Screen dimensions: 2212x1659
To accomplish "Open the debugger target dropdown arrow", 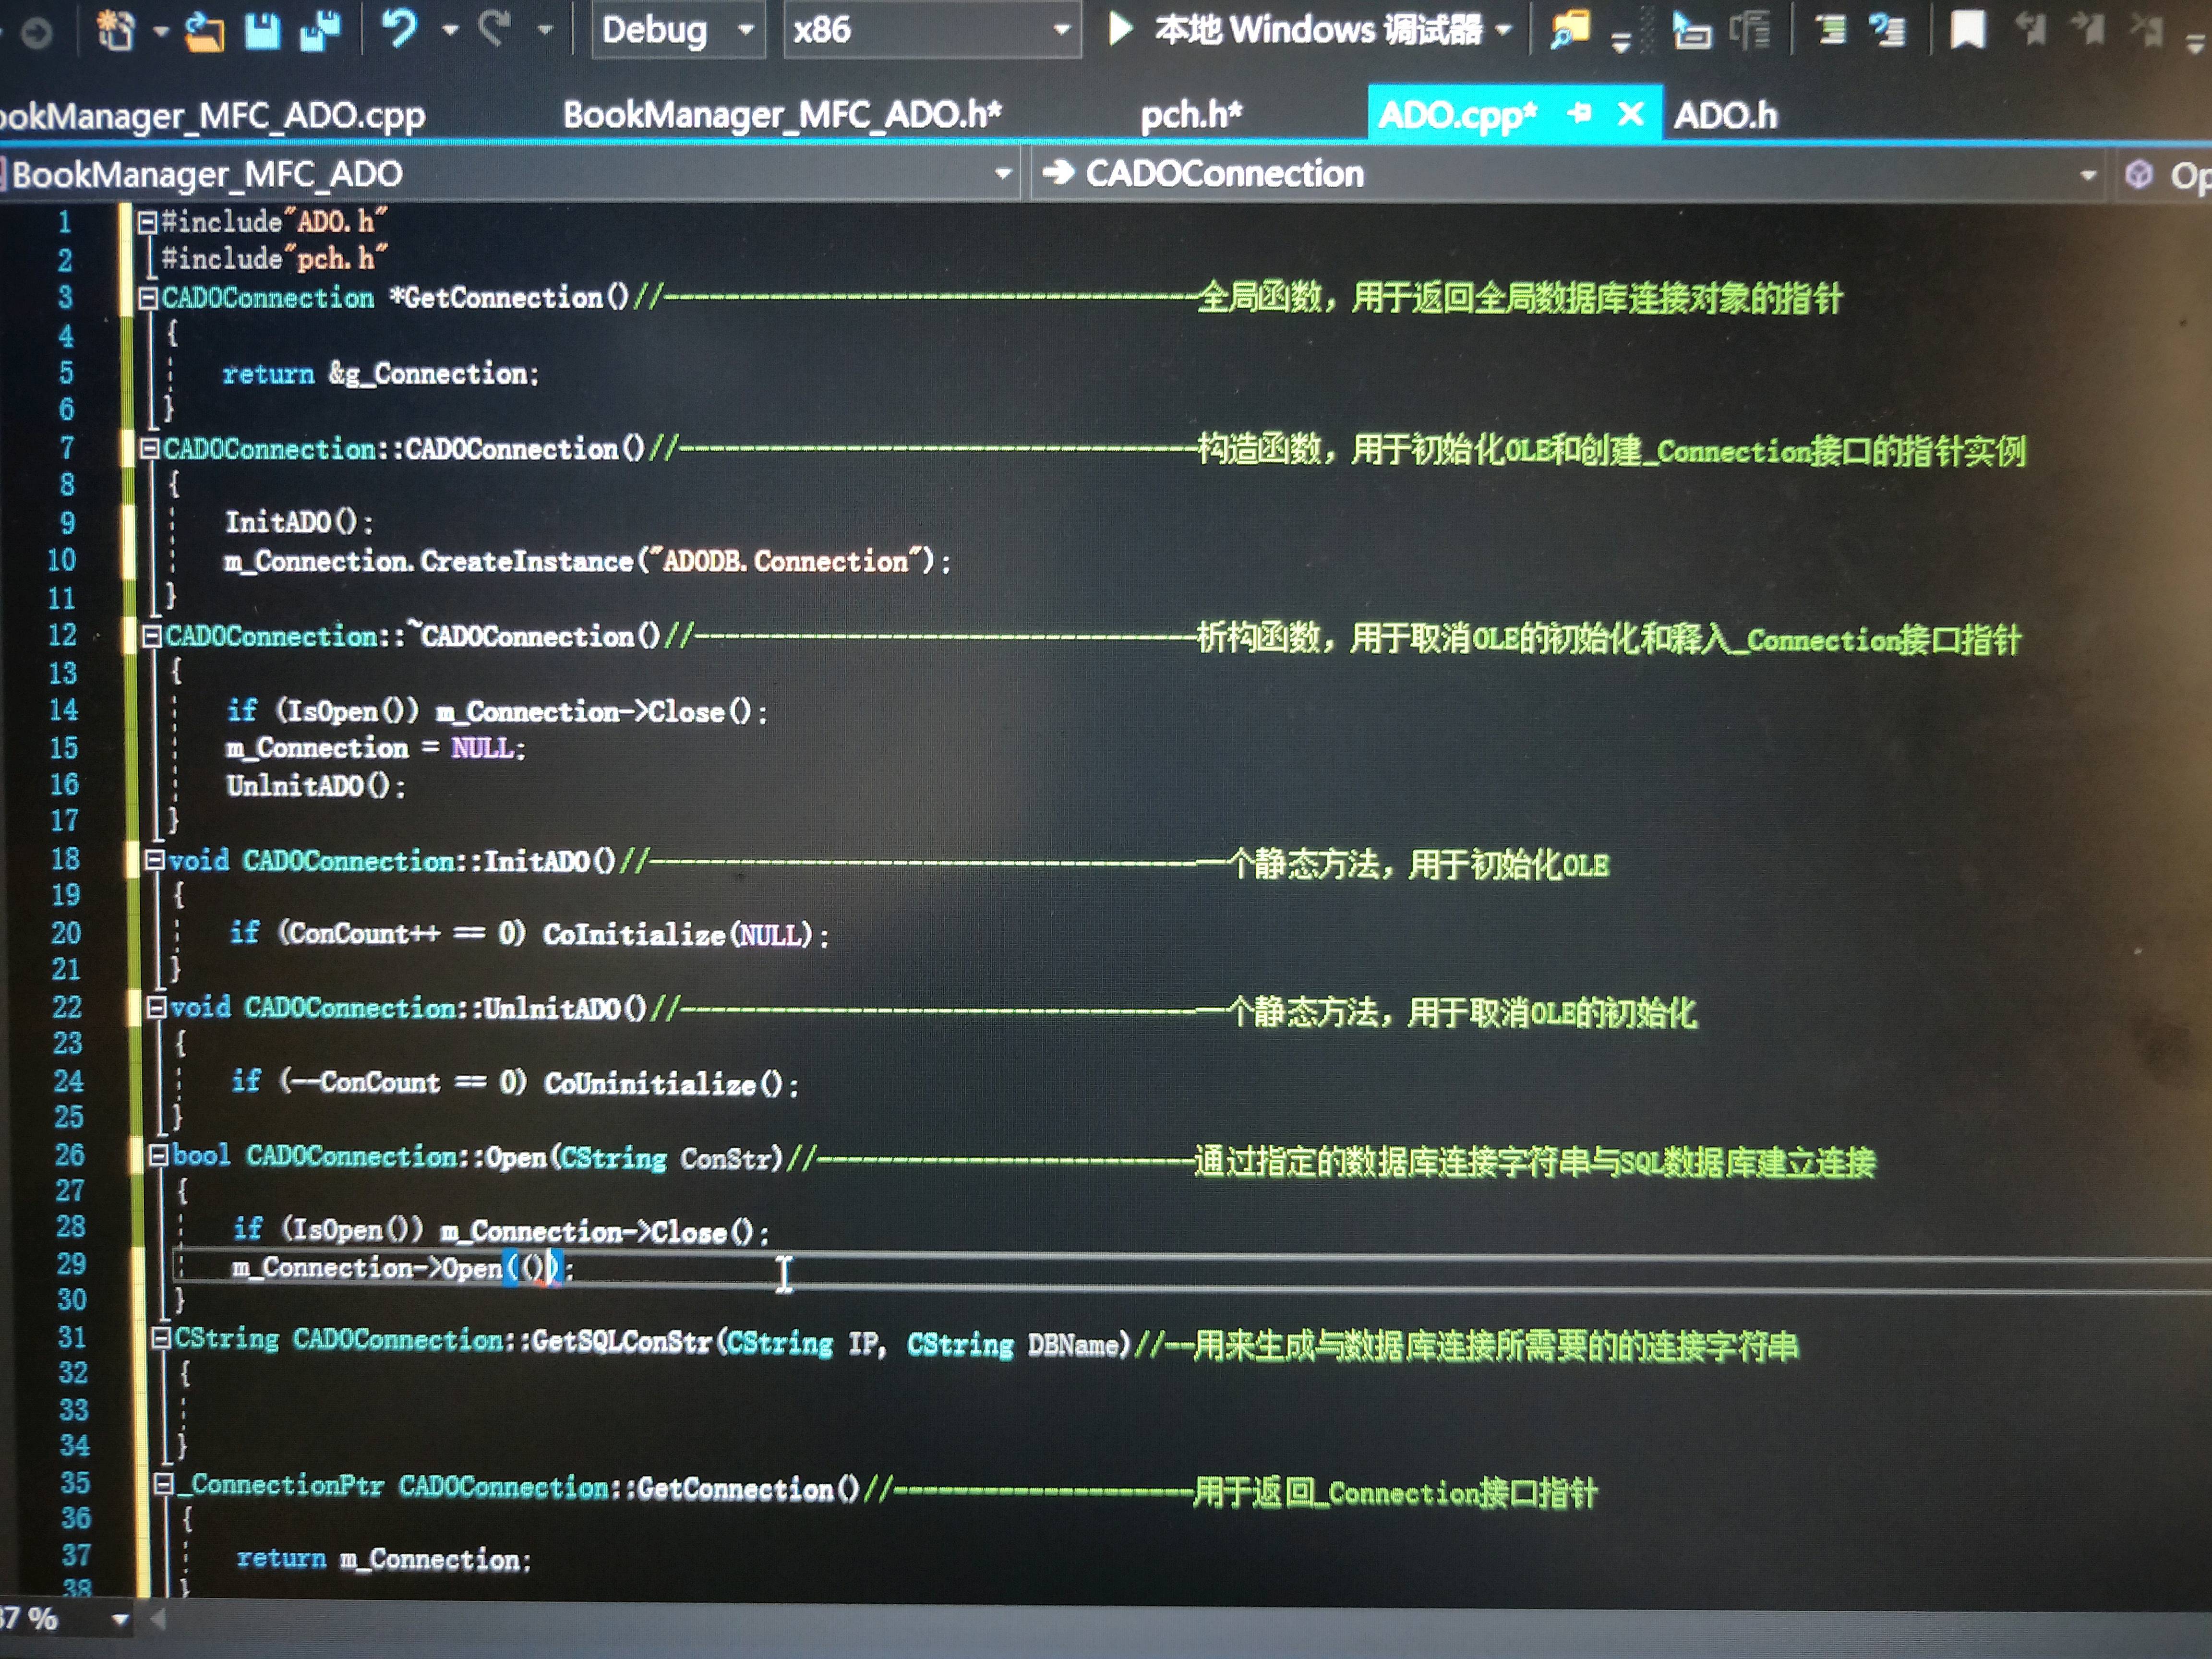I will (x=1503, y=30).
